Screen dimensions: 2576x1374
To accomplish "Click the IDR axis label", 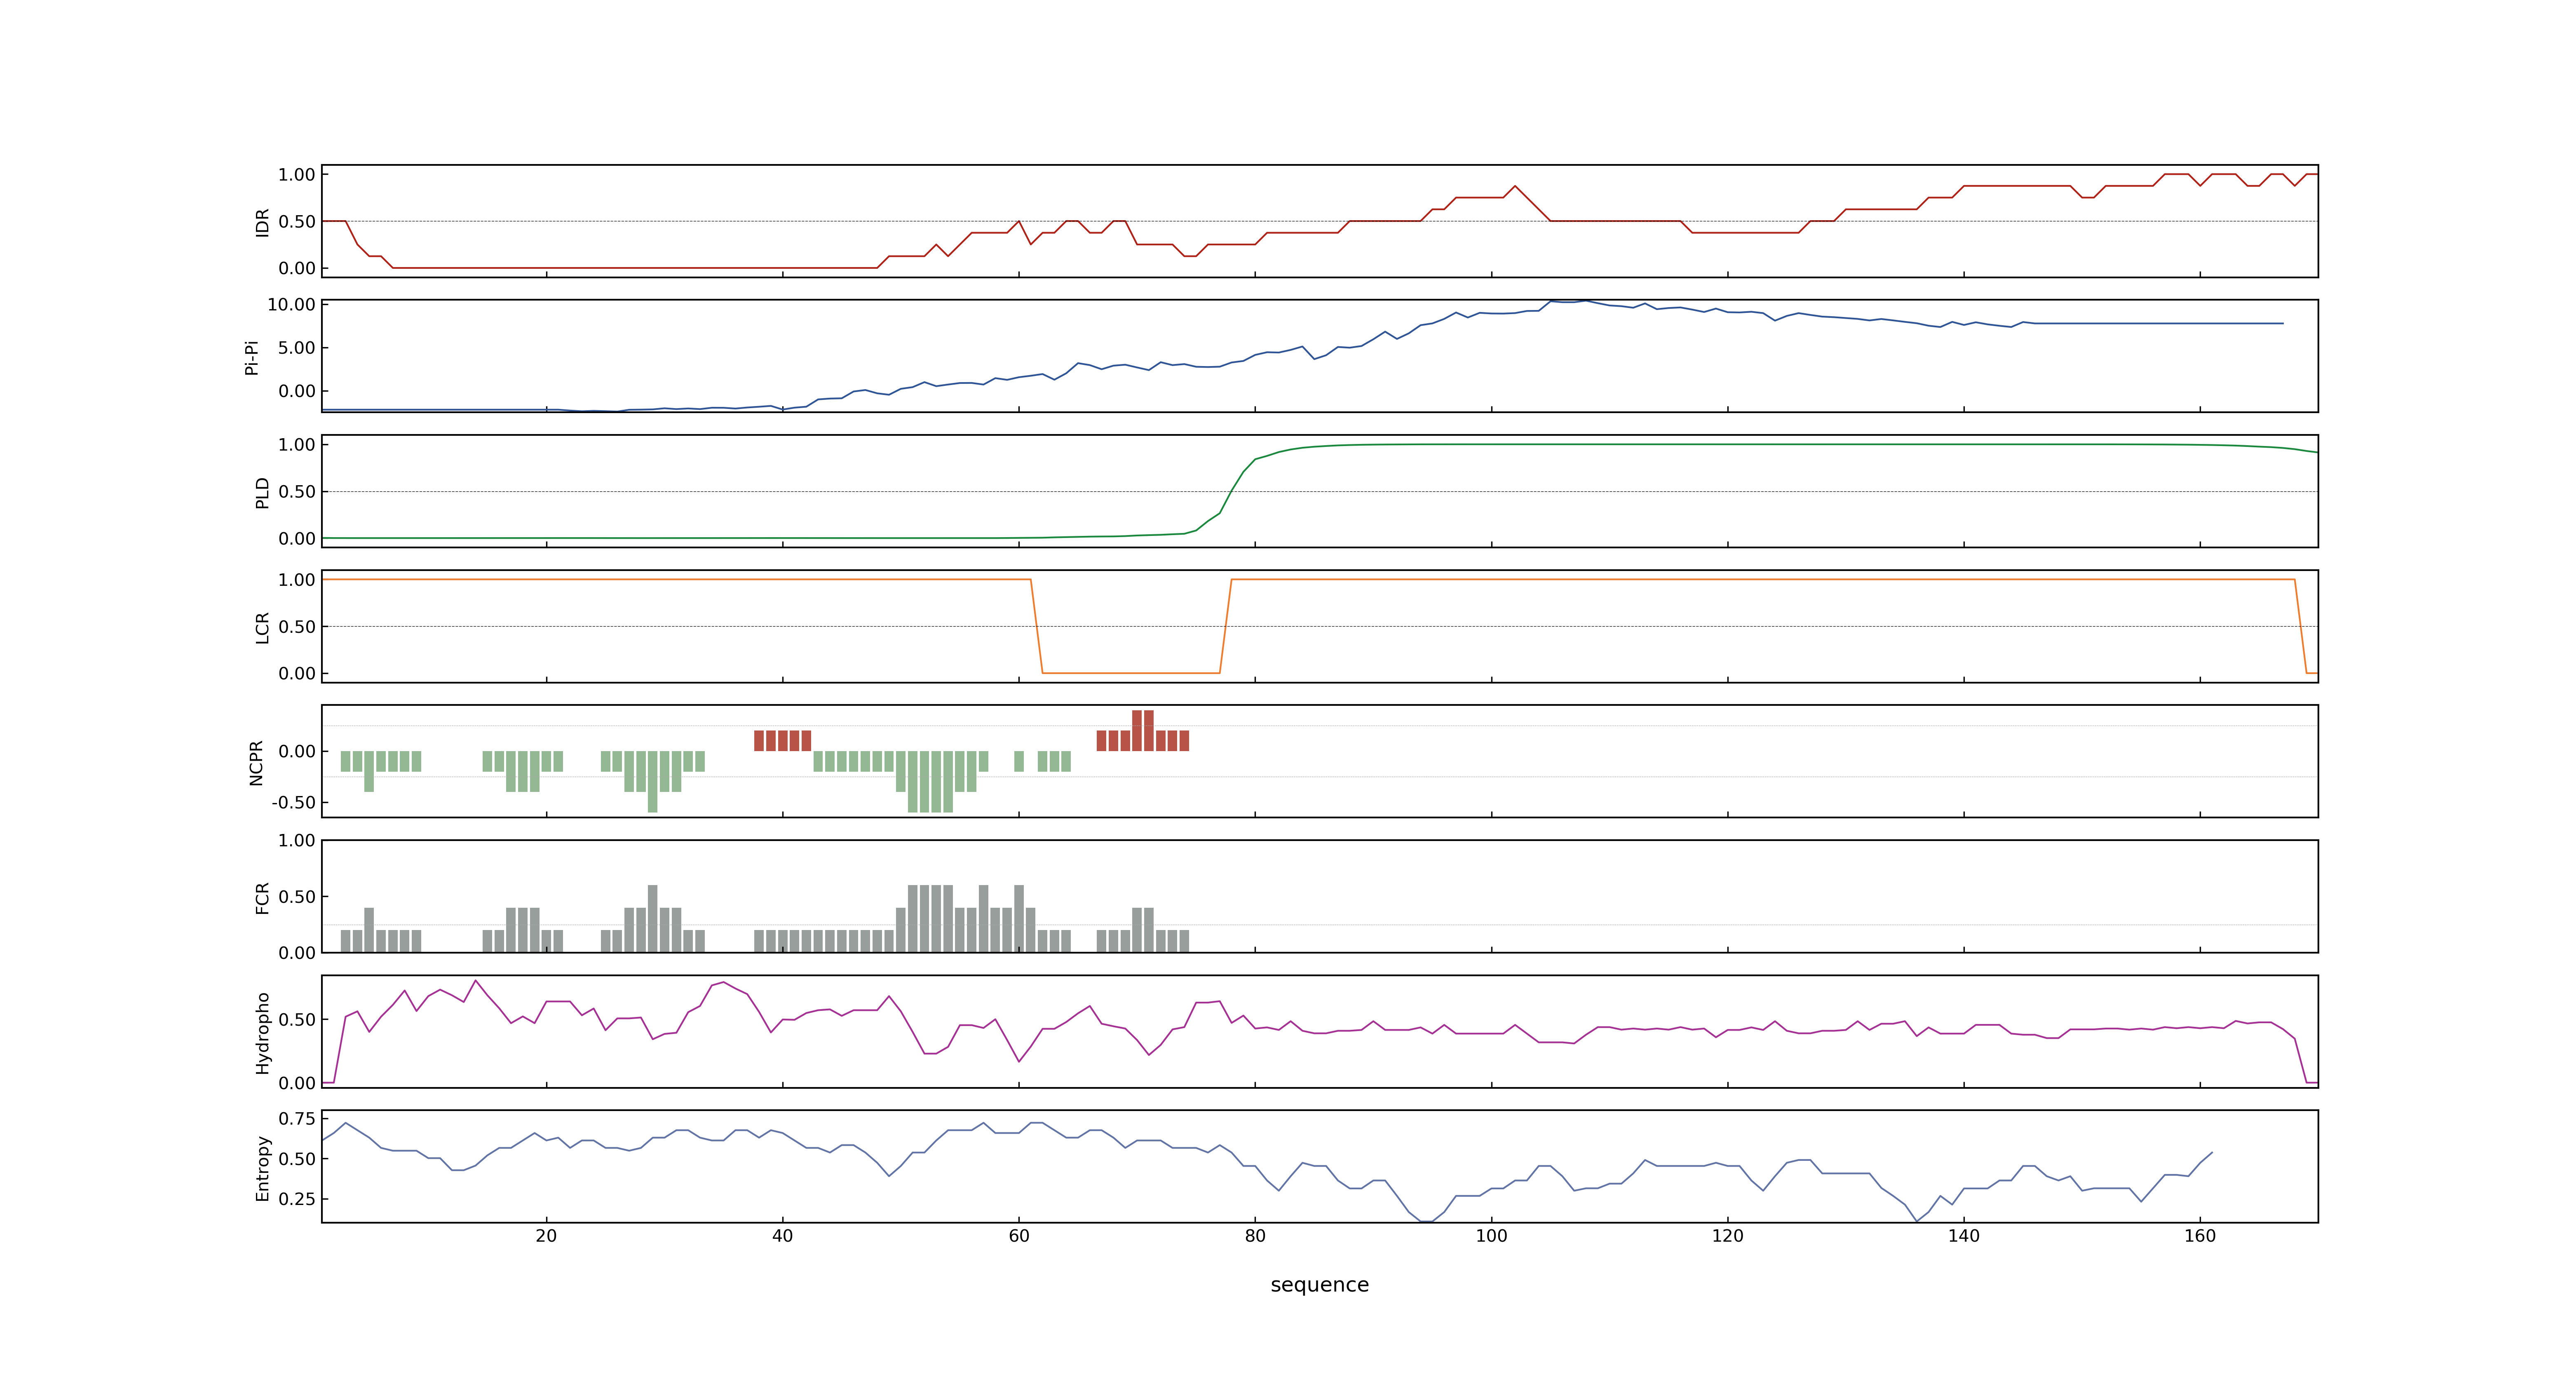I will 262,222.
